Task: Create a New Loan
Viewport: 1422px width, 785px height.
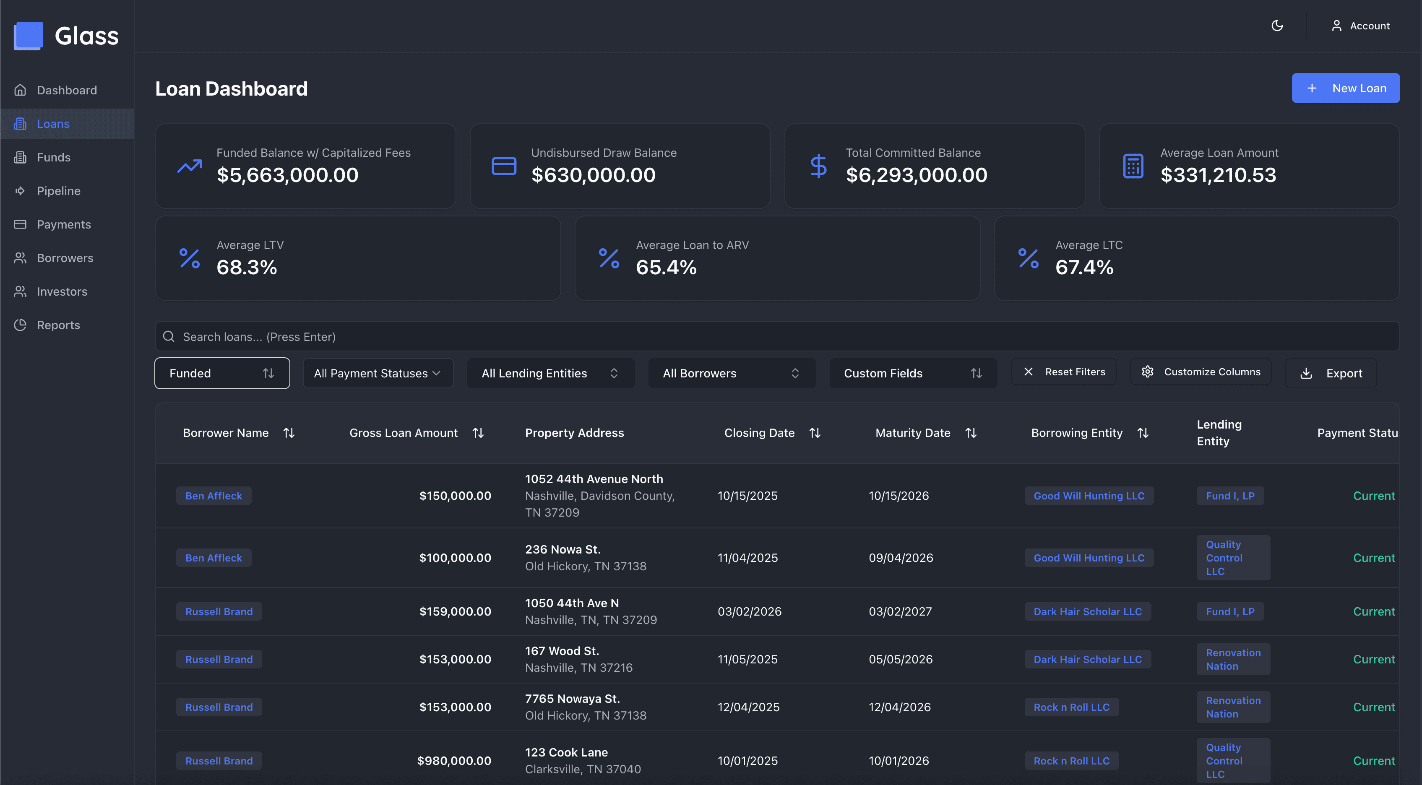Action: coord(1345,88)
